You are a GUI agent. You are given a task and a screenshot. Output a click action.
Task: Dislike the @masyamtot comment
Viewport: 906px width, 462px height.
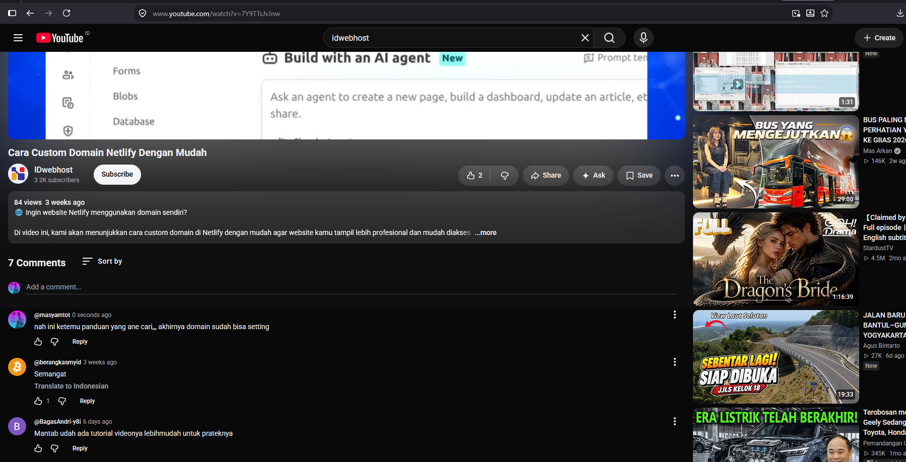pyautogui.click(x=54, y=342)
